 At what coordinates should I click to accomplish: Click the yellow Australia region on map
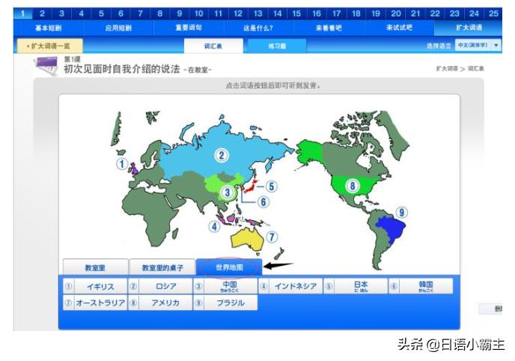(x=246, y=239)
